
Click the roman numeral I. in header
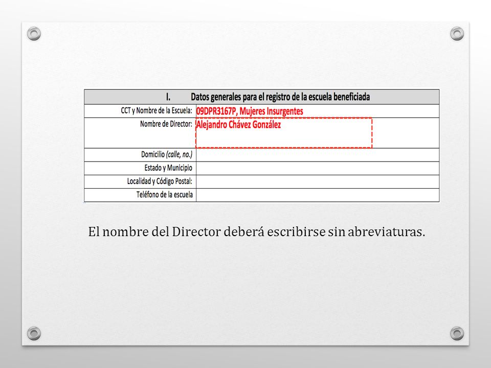coord(168,97)
